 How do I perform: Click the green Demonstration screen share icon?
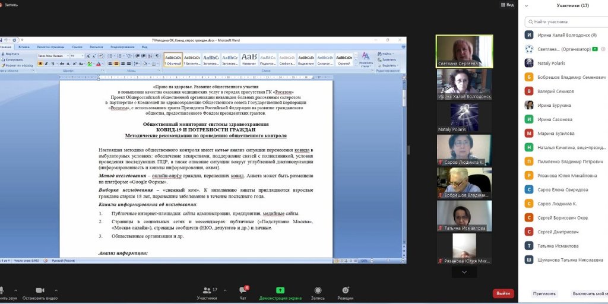click(x=280, y=290)
